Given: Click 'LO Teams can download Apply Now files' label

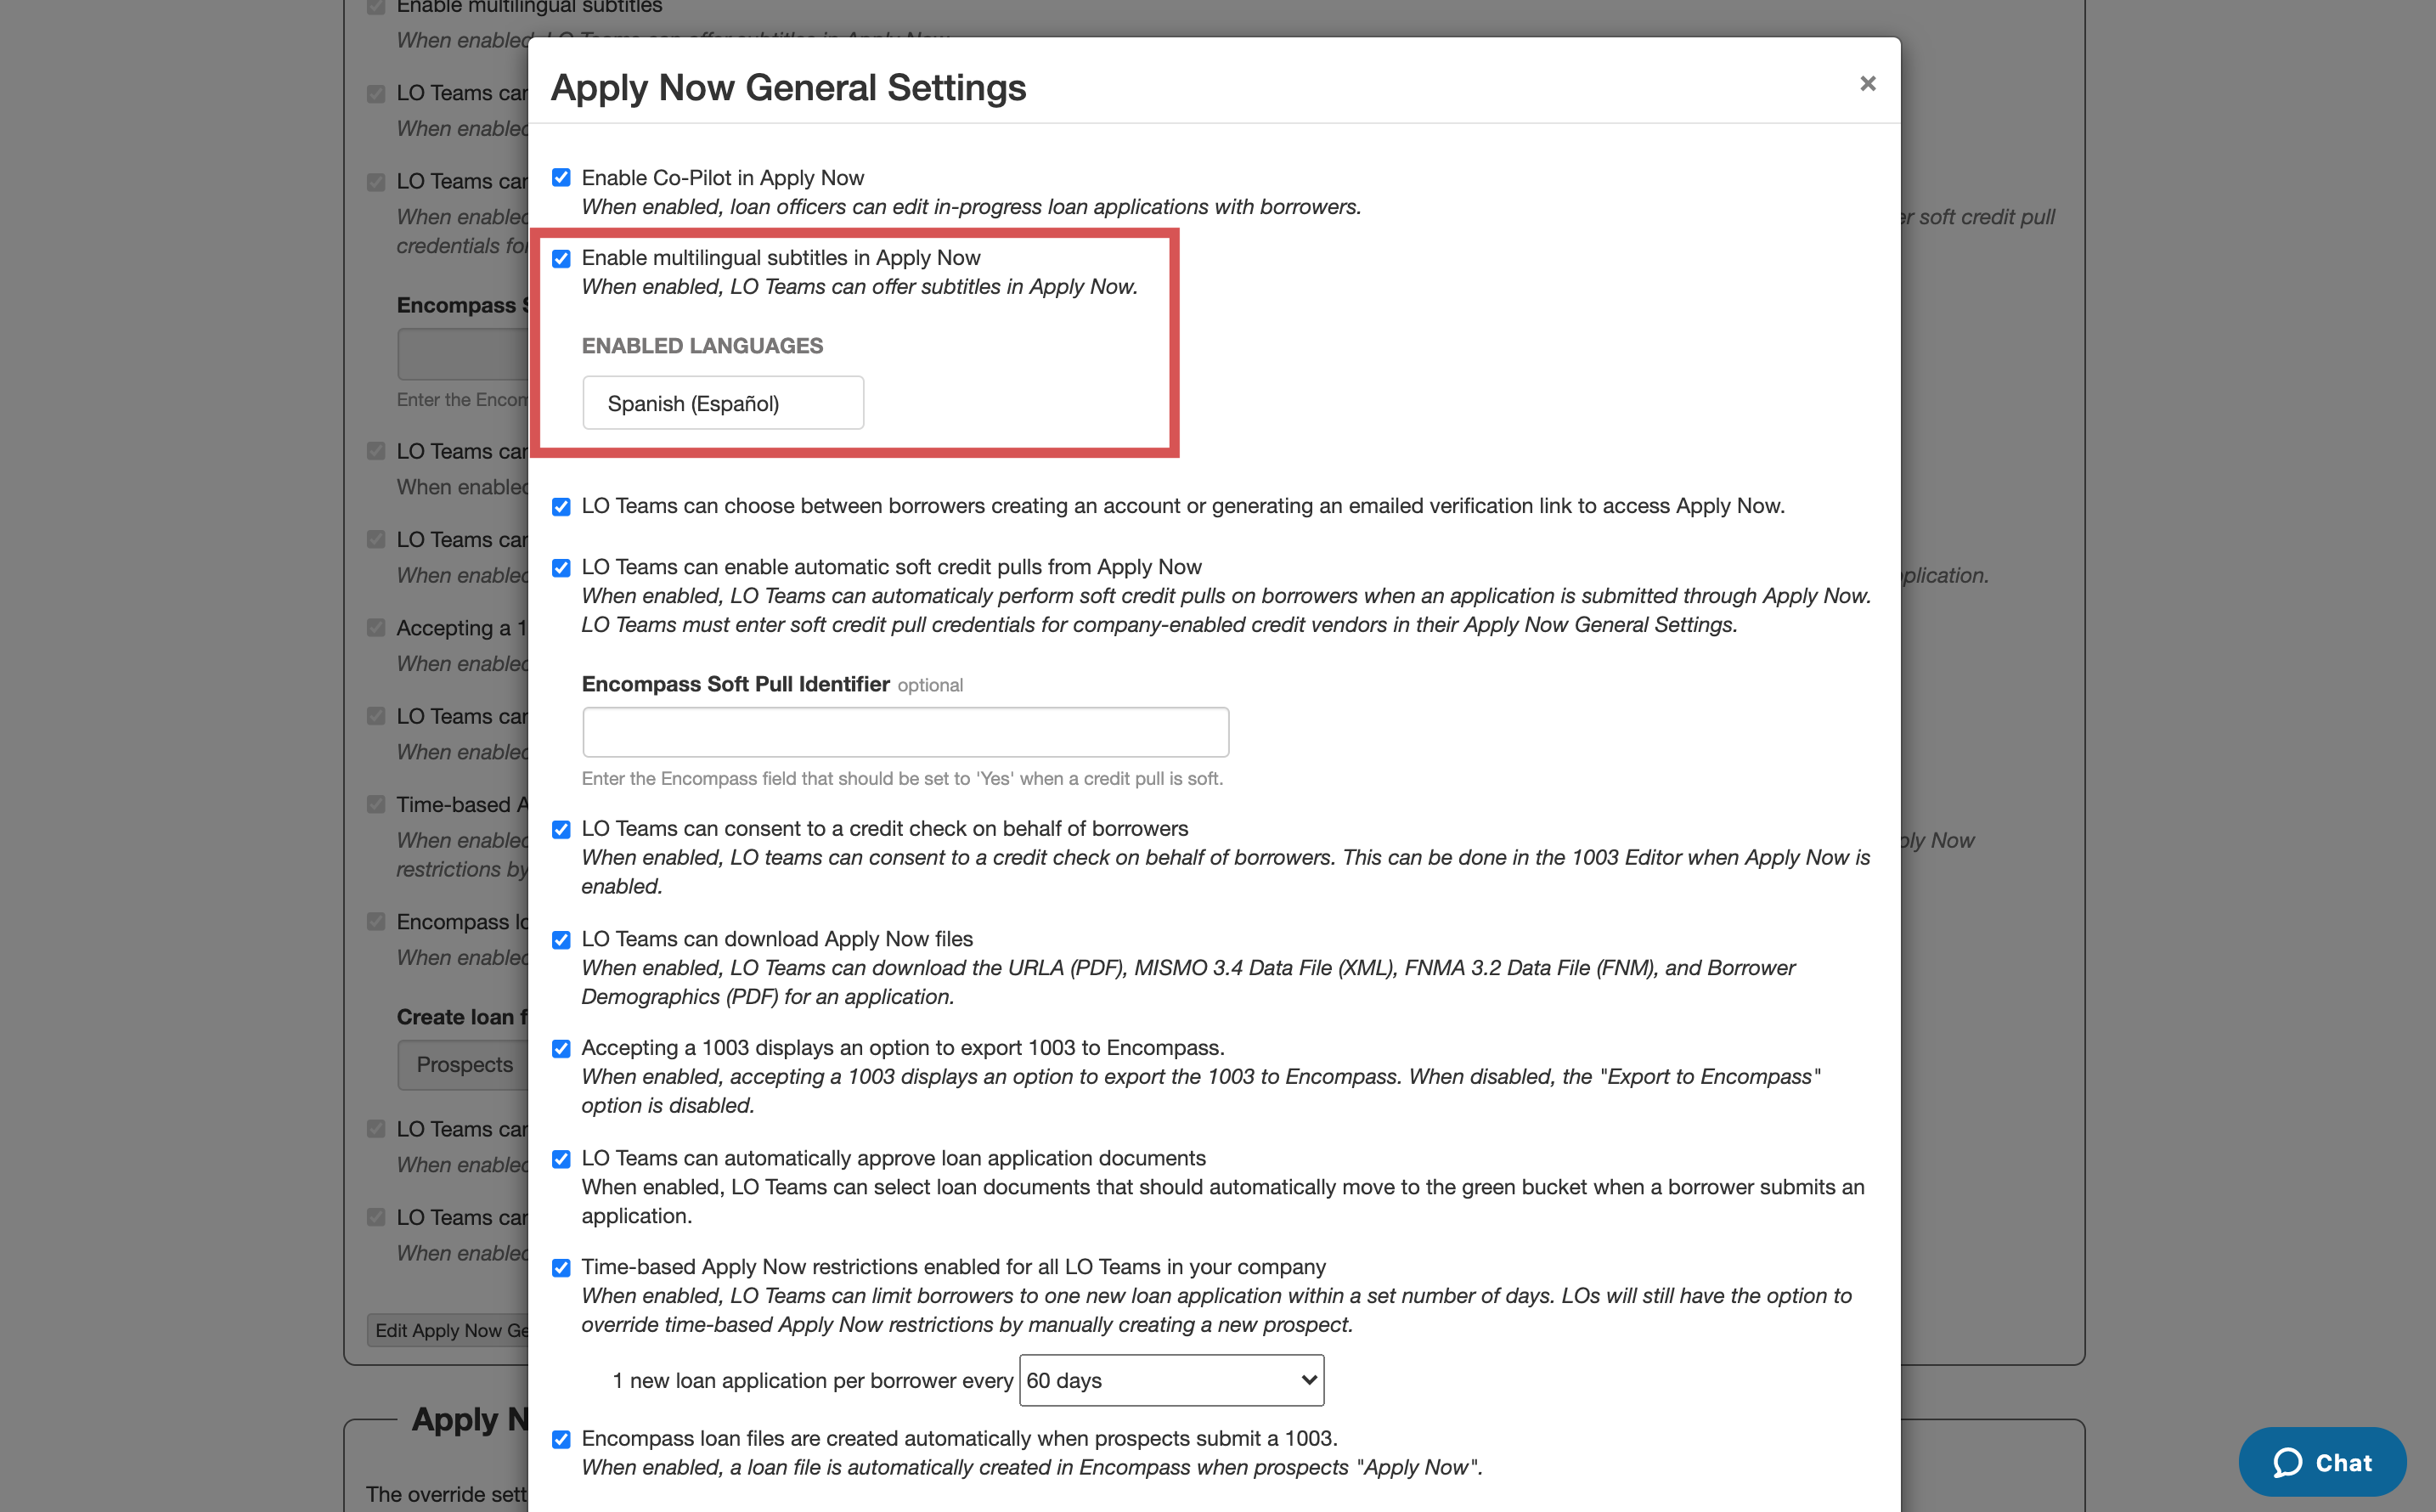Looking at the screenshot, I should [777, 939].
